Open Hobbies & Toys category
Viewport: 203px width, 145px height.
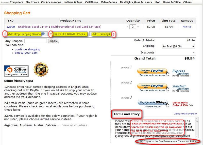[x=73, y=2]
